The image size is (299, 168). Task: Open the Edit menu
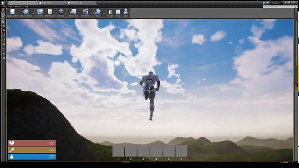tap(10, 7)
